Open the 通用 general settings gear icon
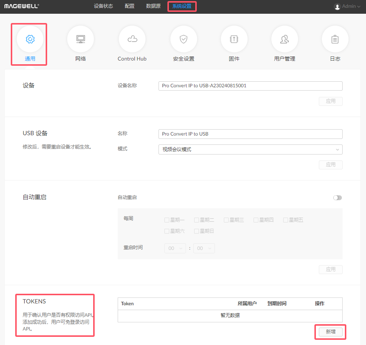This screenshot has width=366, height=345. (x=30, y=39)
